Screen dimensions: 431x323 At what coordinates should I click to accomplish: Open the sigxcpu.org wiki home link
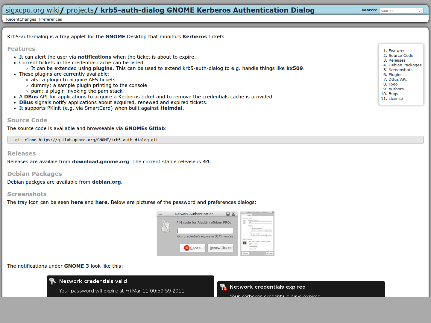point(32,10)
